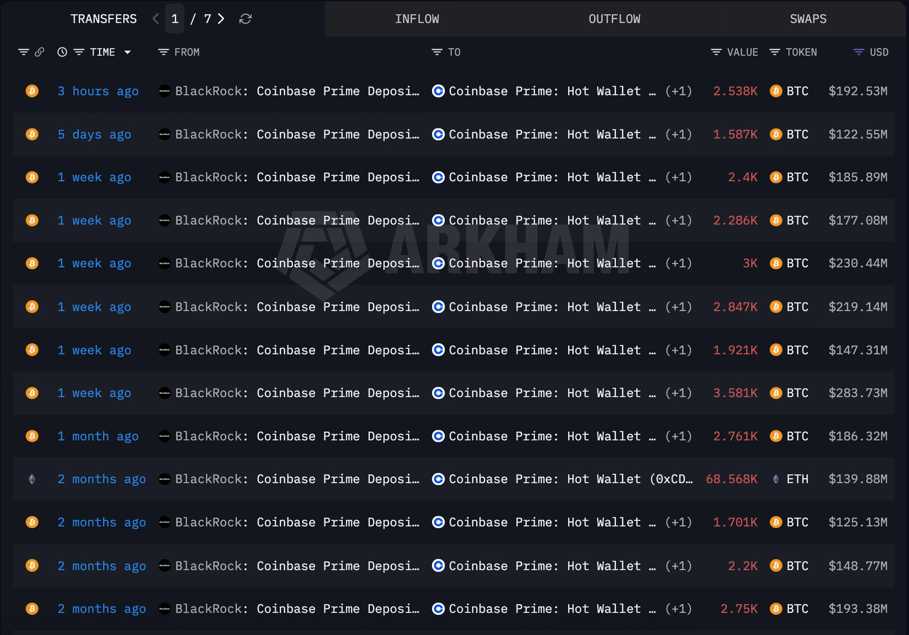Click the 2.847K value

click(735, 307)
